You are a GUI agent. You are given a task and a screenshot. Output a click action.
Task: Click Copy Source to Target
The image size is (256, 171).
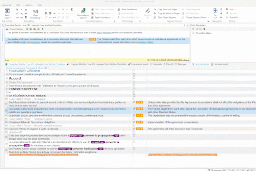pyautogui.click(x=166, y=10)
